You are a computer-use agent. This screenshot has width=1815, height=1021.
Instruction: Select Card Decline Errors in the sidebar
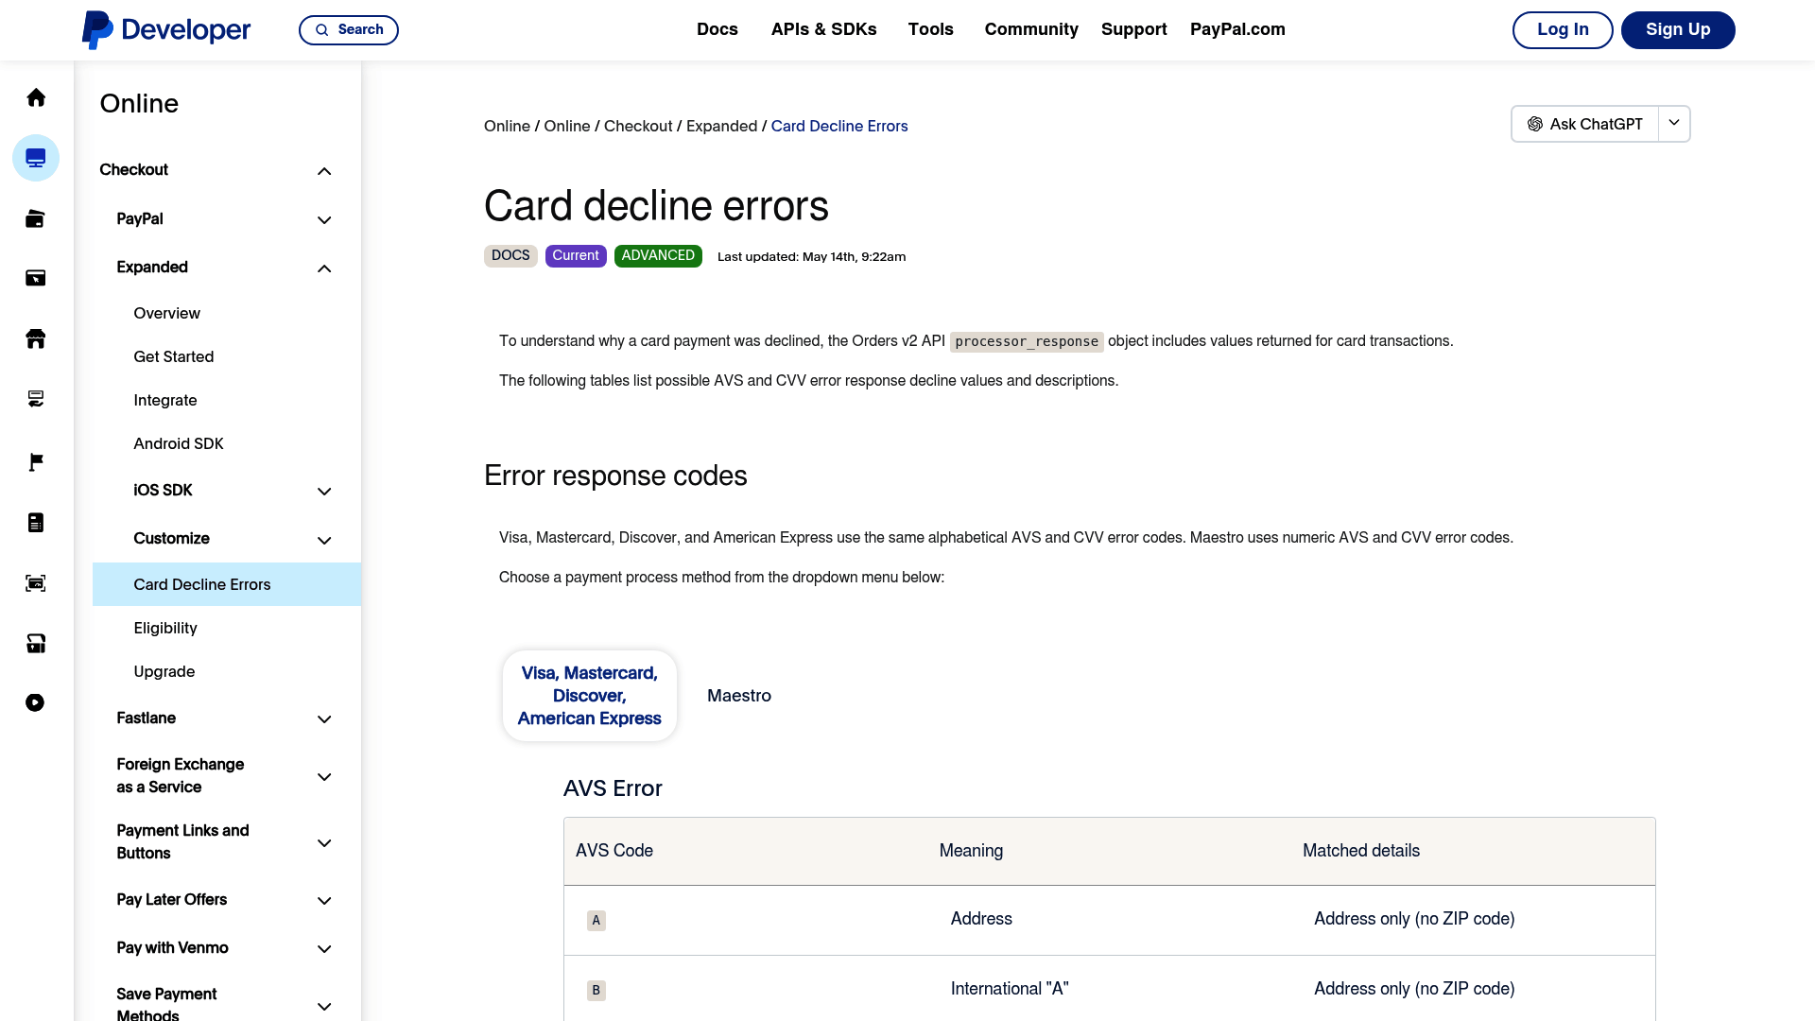tap(227, 584)
